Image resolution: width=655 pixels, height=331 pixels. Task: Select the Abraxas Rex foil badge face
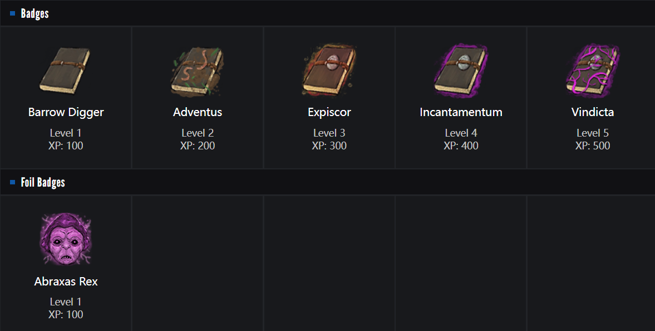[66, 239]
